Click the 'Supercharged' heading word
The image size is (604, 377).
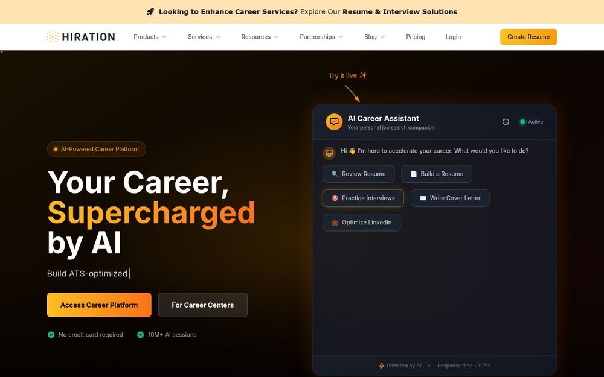152,213
